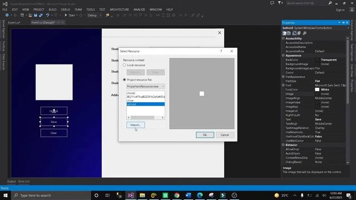
Task: Click the BackColor Transparent swatch
Action: click(317, 60)
